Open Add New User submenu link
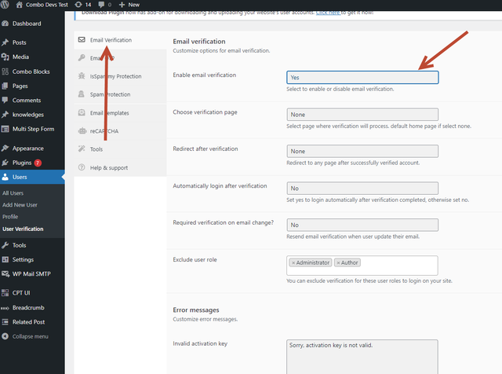The height and width of the screenshot is (374, 502). (x=20, y=204)
